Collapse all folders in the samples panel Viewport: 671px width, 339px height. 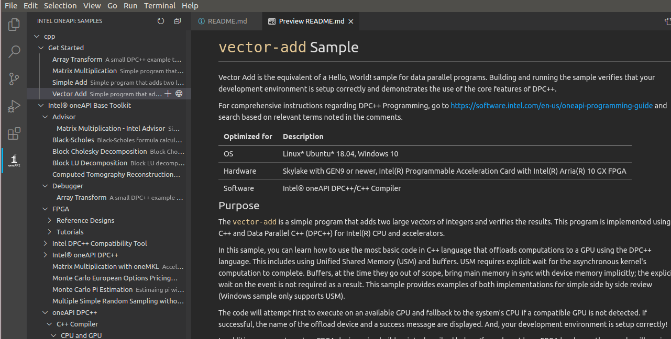point(177,21)
